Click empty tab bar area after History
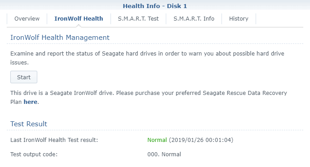Viewport: 310px width, 167px height. click(279, 19)
